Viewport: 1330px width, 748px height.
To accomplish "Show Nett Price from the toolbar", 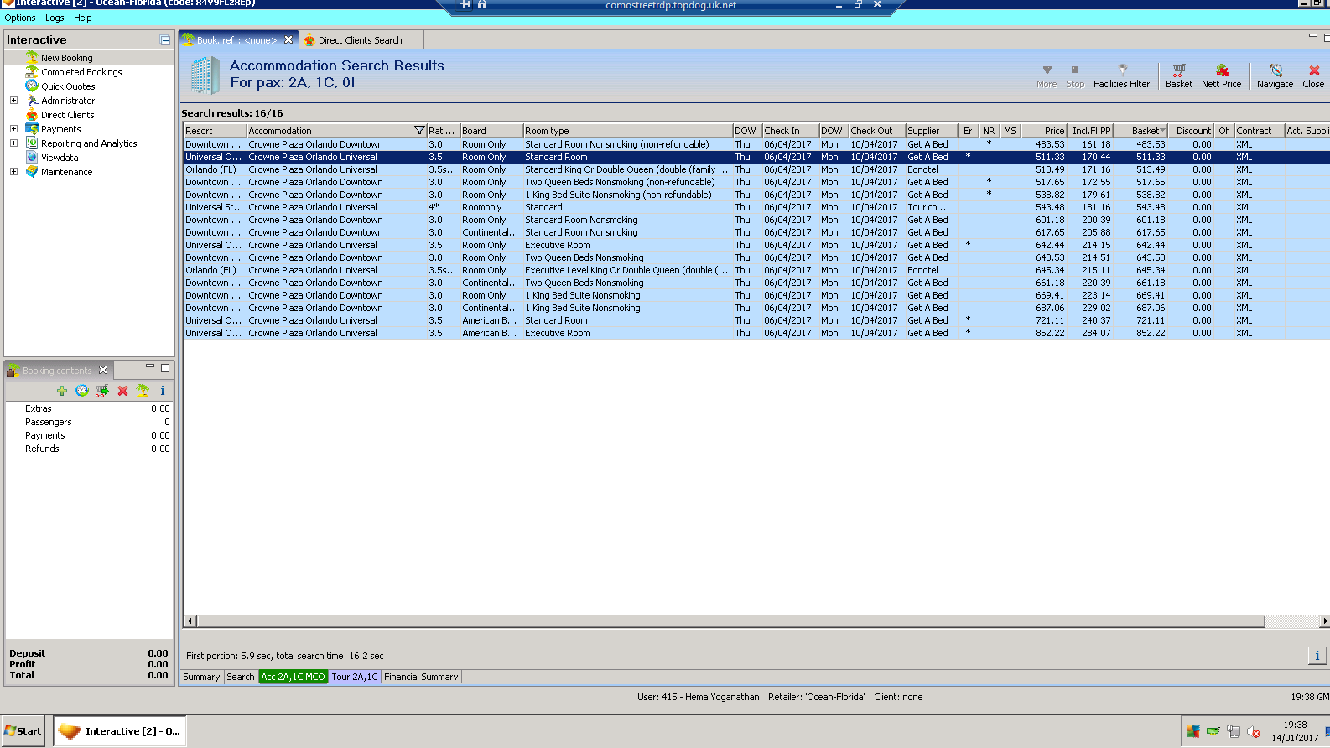I will [x=1221, y=76].
